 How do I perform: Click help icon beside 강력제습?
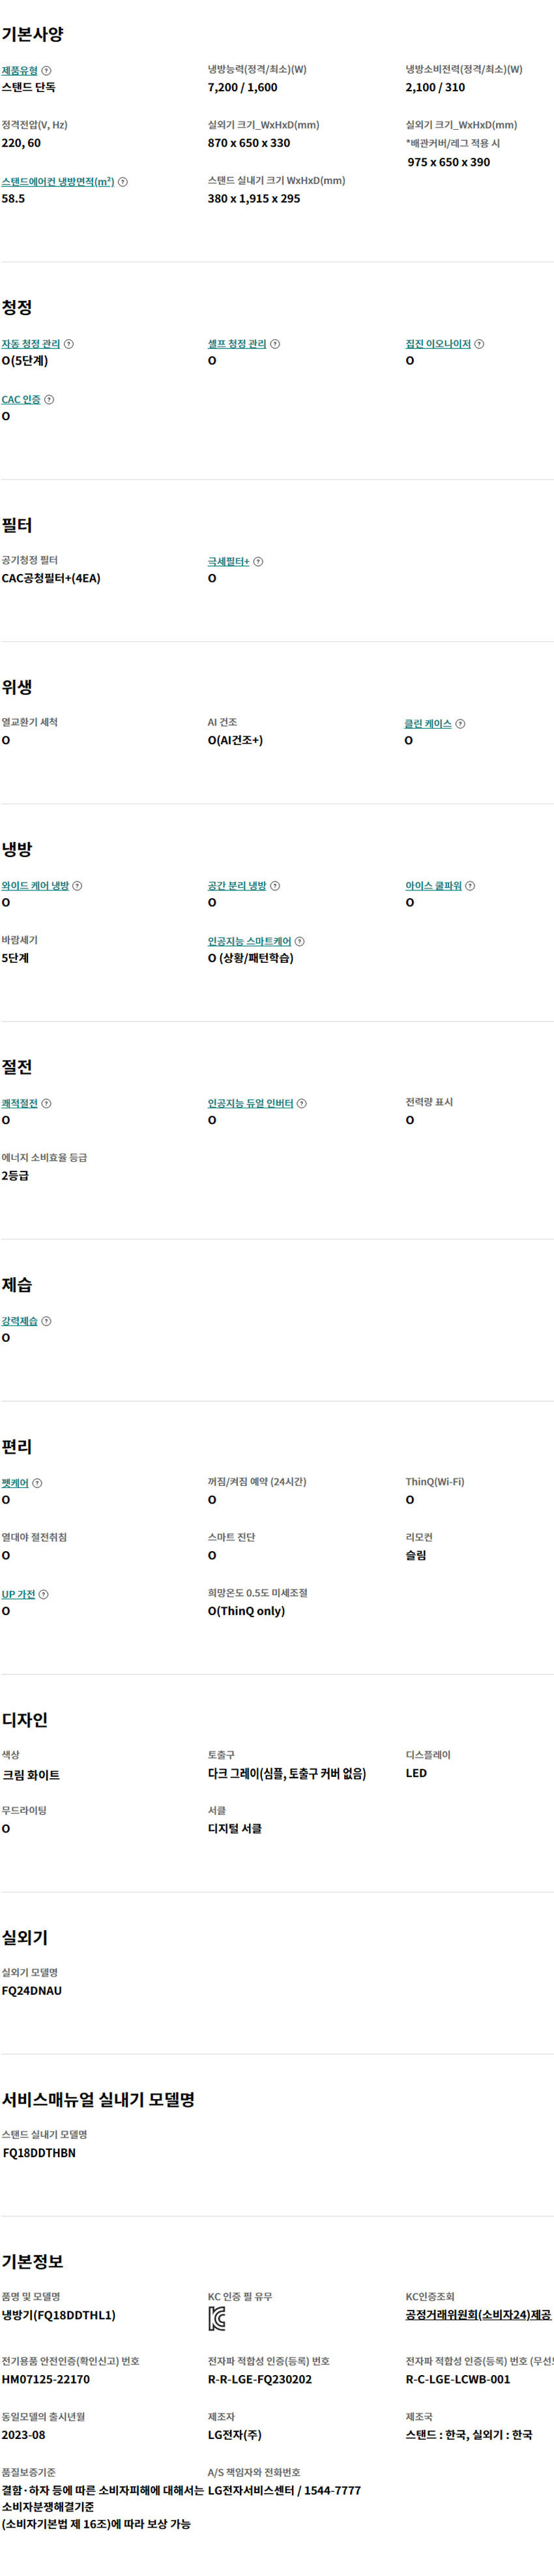(x=47, y=1321)
